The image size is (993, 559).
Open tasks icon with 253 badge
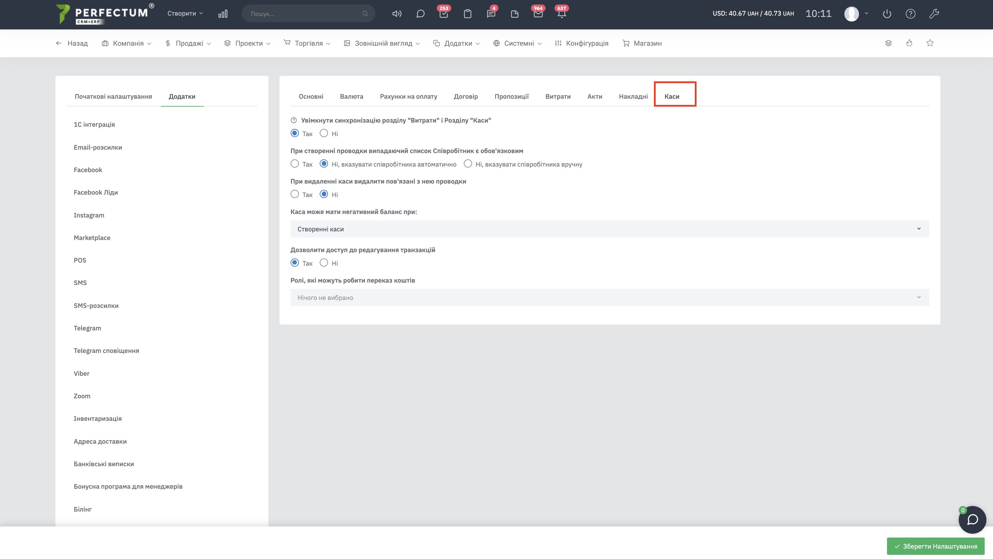pyautogui.click(x=444, y=14)
